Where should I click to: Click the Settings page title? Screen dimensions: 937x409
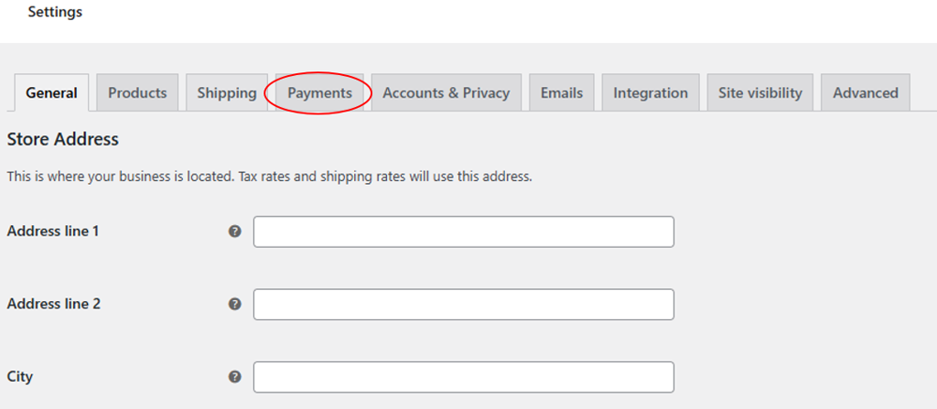tap(55, 13)
